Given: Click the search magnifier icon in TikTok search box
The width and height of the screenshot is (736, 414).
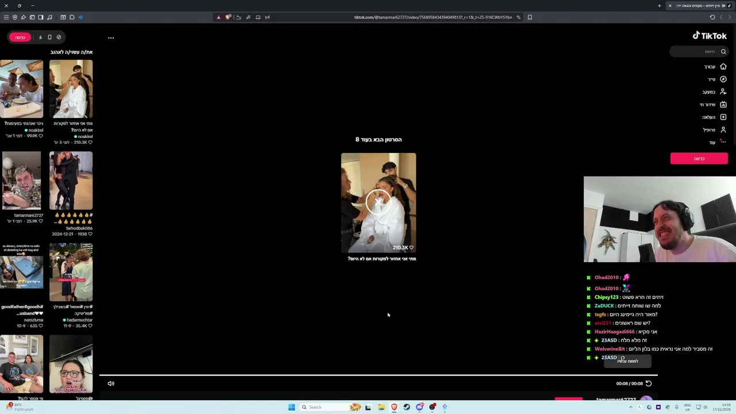Looking at the screenshot, I should click(x=723, y=52).
